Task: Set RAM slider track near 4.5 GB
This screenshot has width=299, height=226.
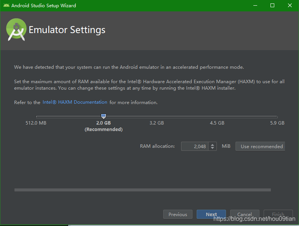Action: click(x=217, y=117)
